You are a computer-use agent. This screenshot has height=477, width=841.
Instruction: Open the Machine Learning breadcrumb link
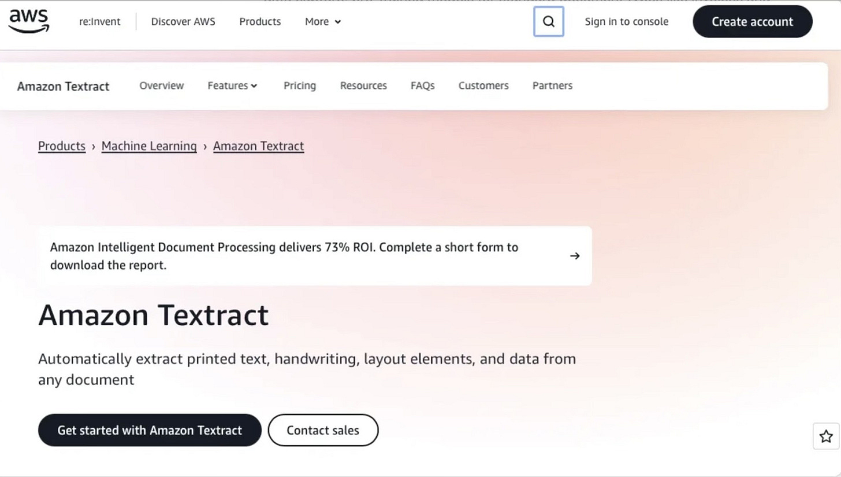[149, 146]
